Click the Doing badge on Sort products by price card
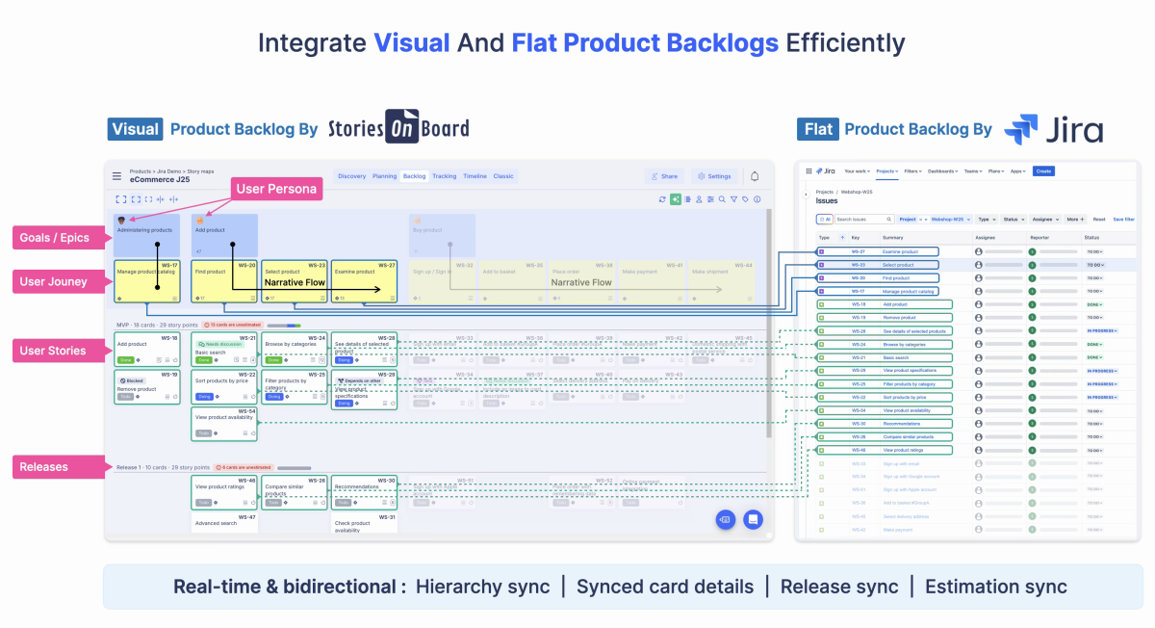Screen dimensions: 1155x628 204,396
